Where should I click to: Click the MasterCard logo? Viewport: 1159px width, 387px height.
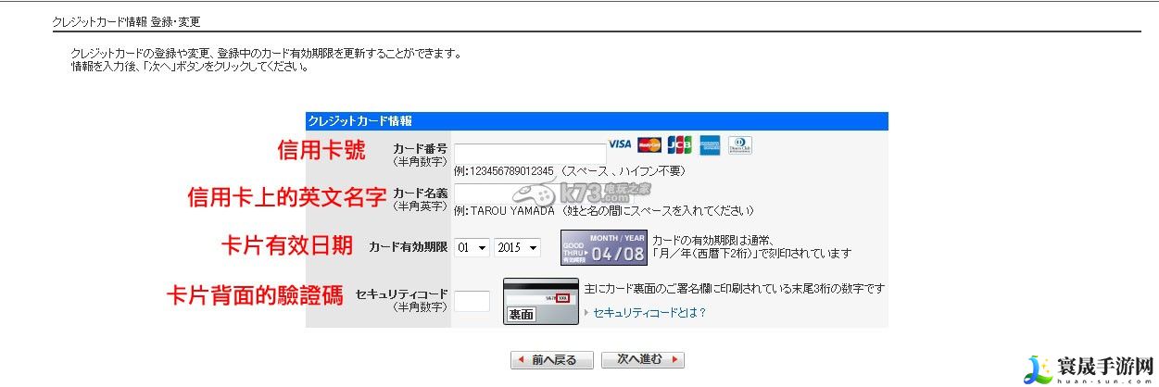pos(649,144)
